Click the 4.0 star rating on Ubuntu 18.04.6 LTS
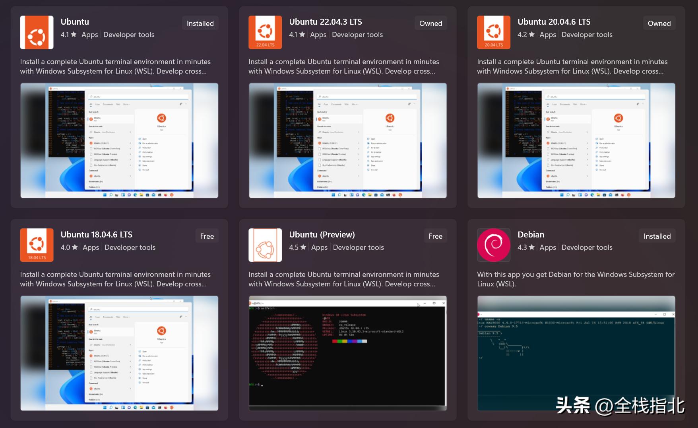The width and height of the screenshot is (698, 428). [69, 247]
